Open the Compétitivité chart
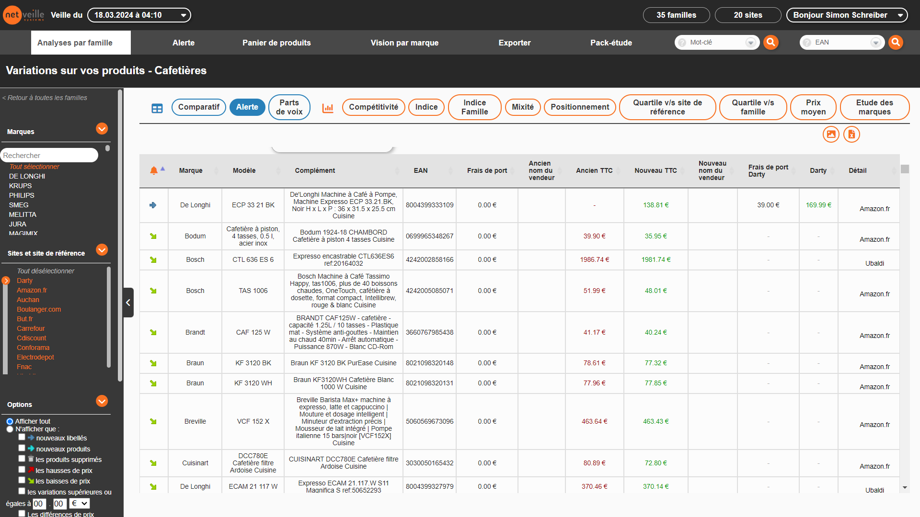Screen dimensions: 920x517 [373, 107]
